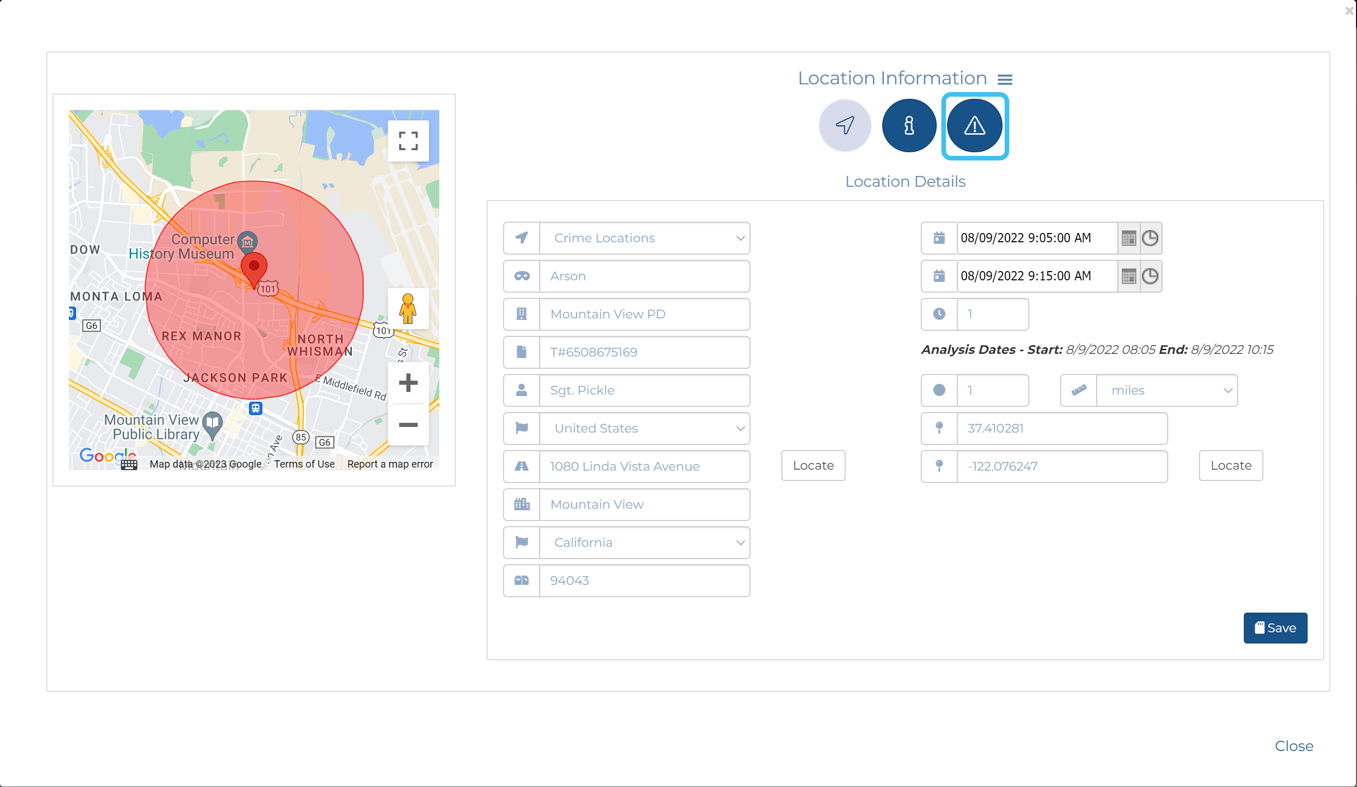This screenshot has width=1357, height=787.
Task: Select the warning triangle circle icon
Action: point(974,126)
